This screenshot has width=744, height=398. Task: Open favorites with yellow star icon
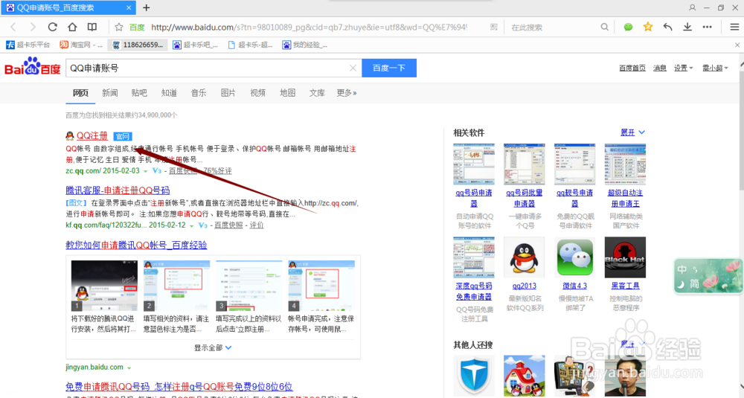coord(648,27)
